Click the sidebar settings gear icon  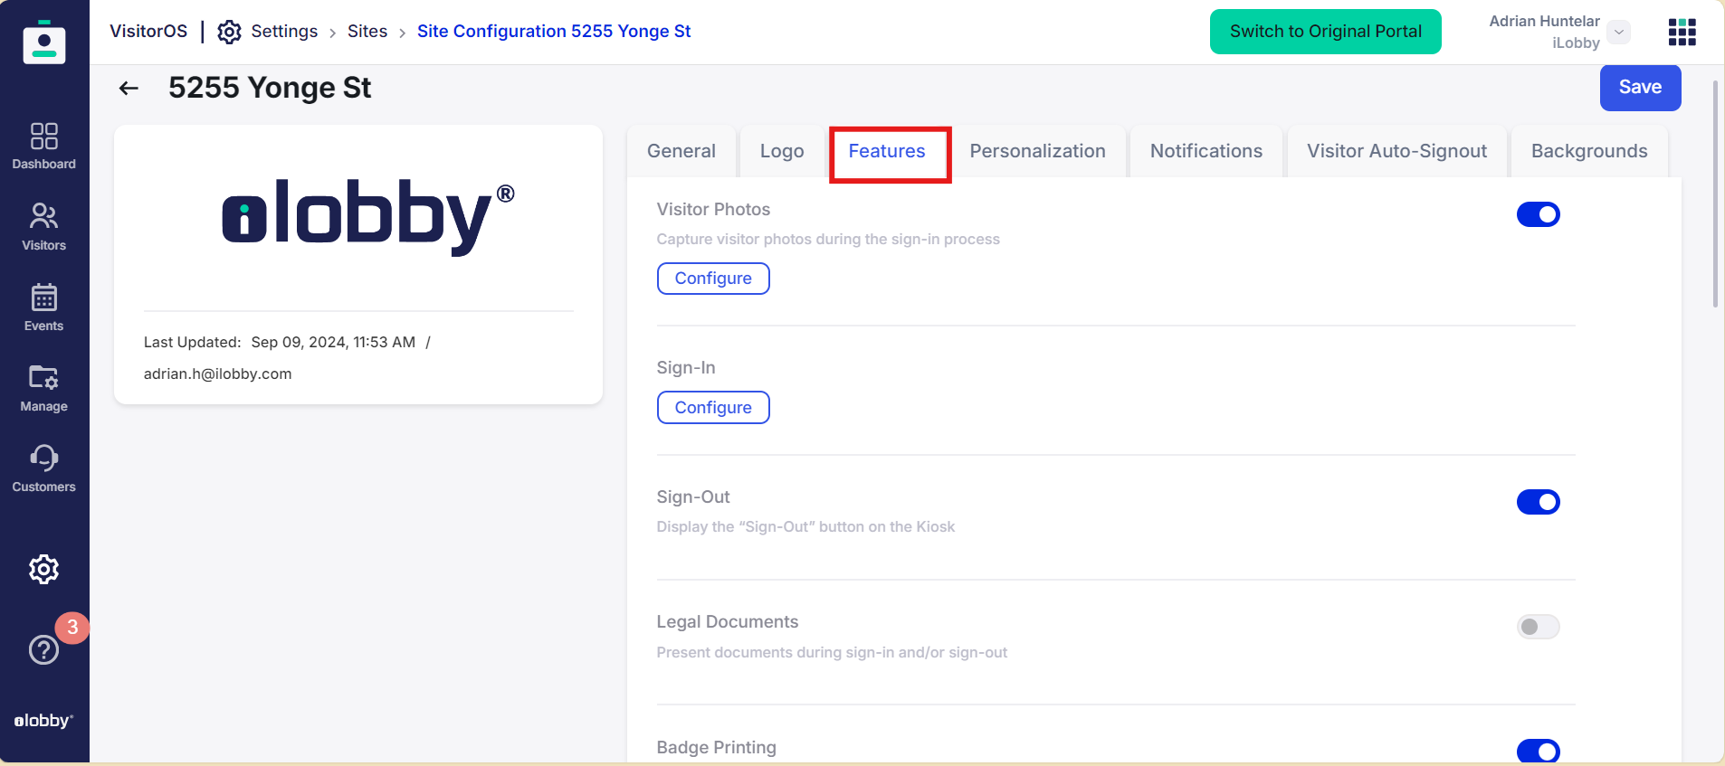(x=43, y=569)
